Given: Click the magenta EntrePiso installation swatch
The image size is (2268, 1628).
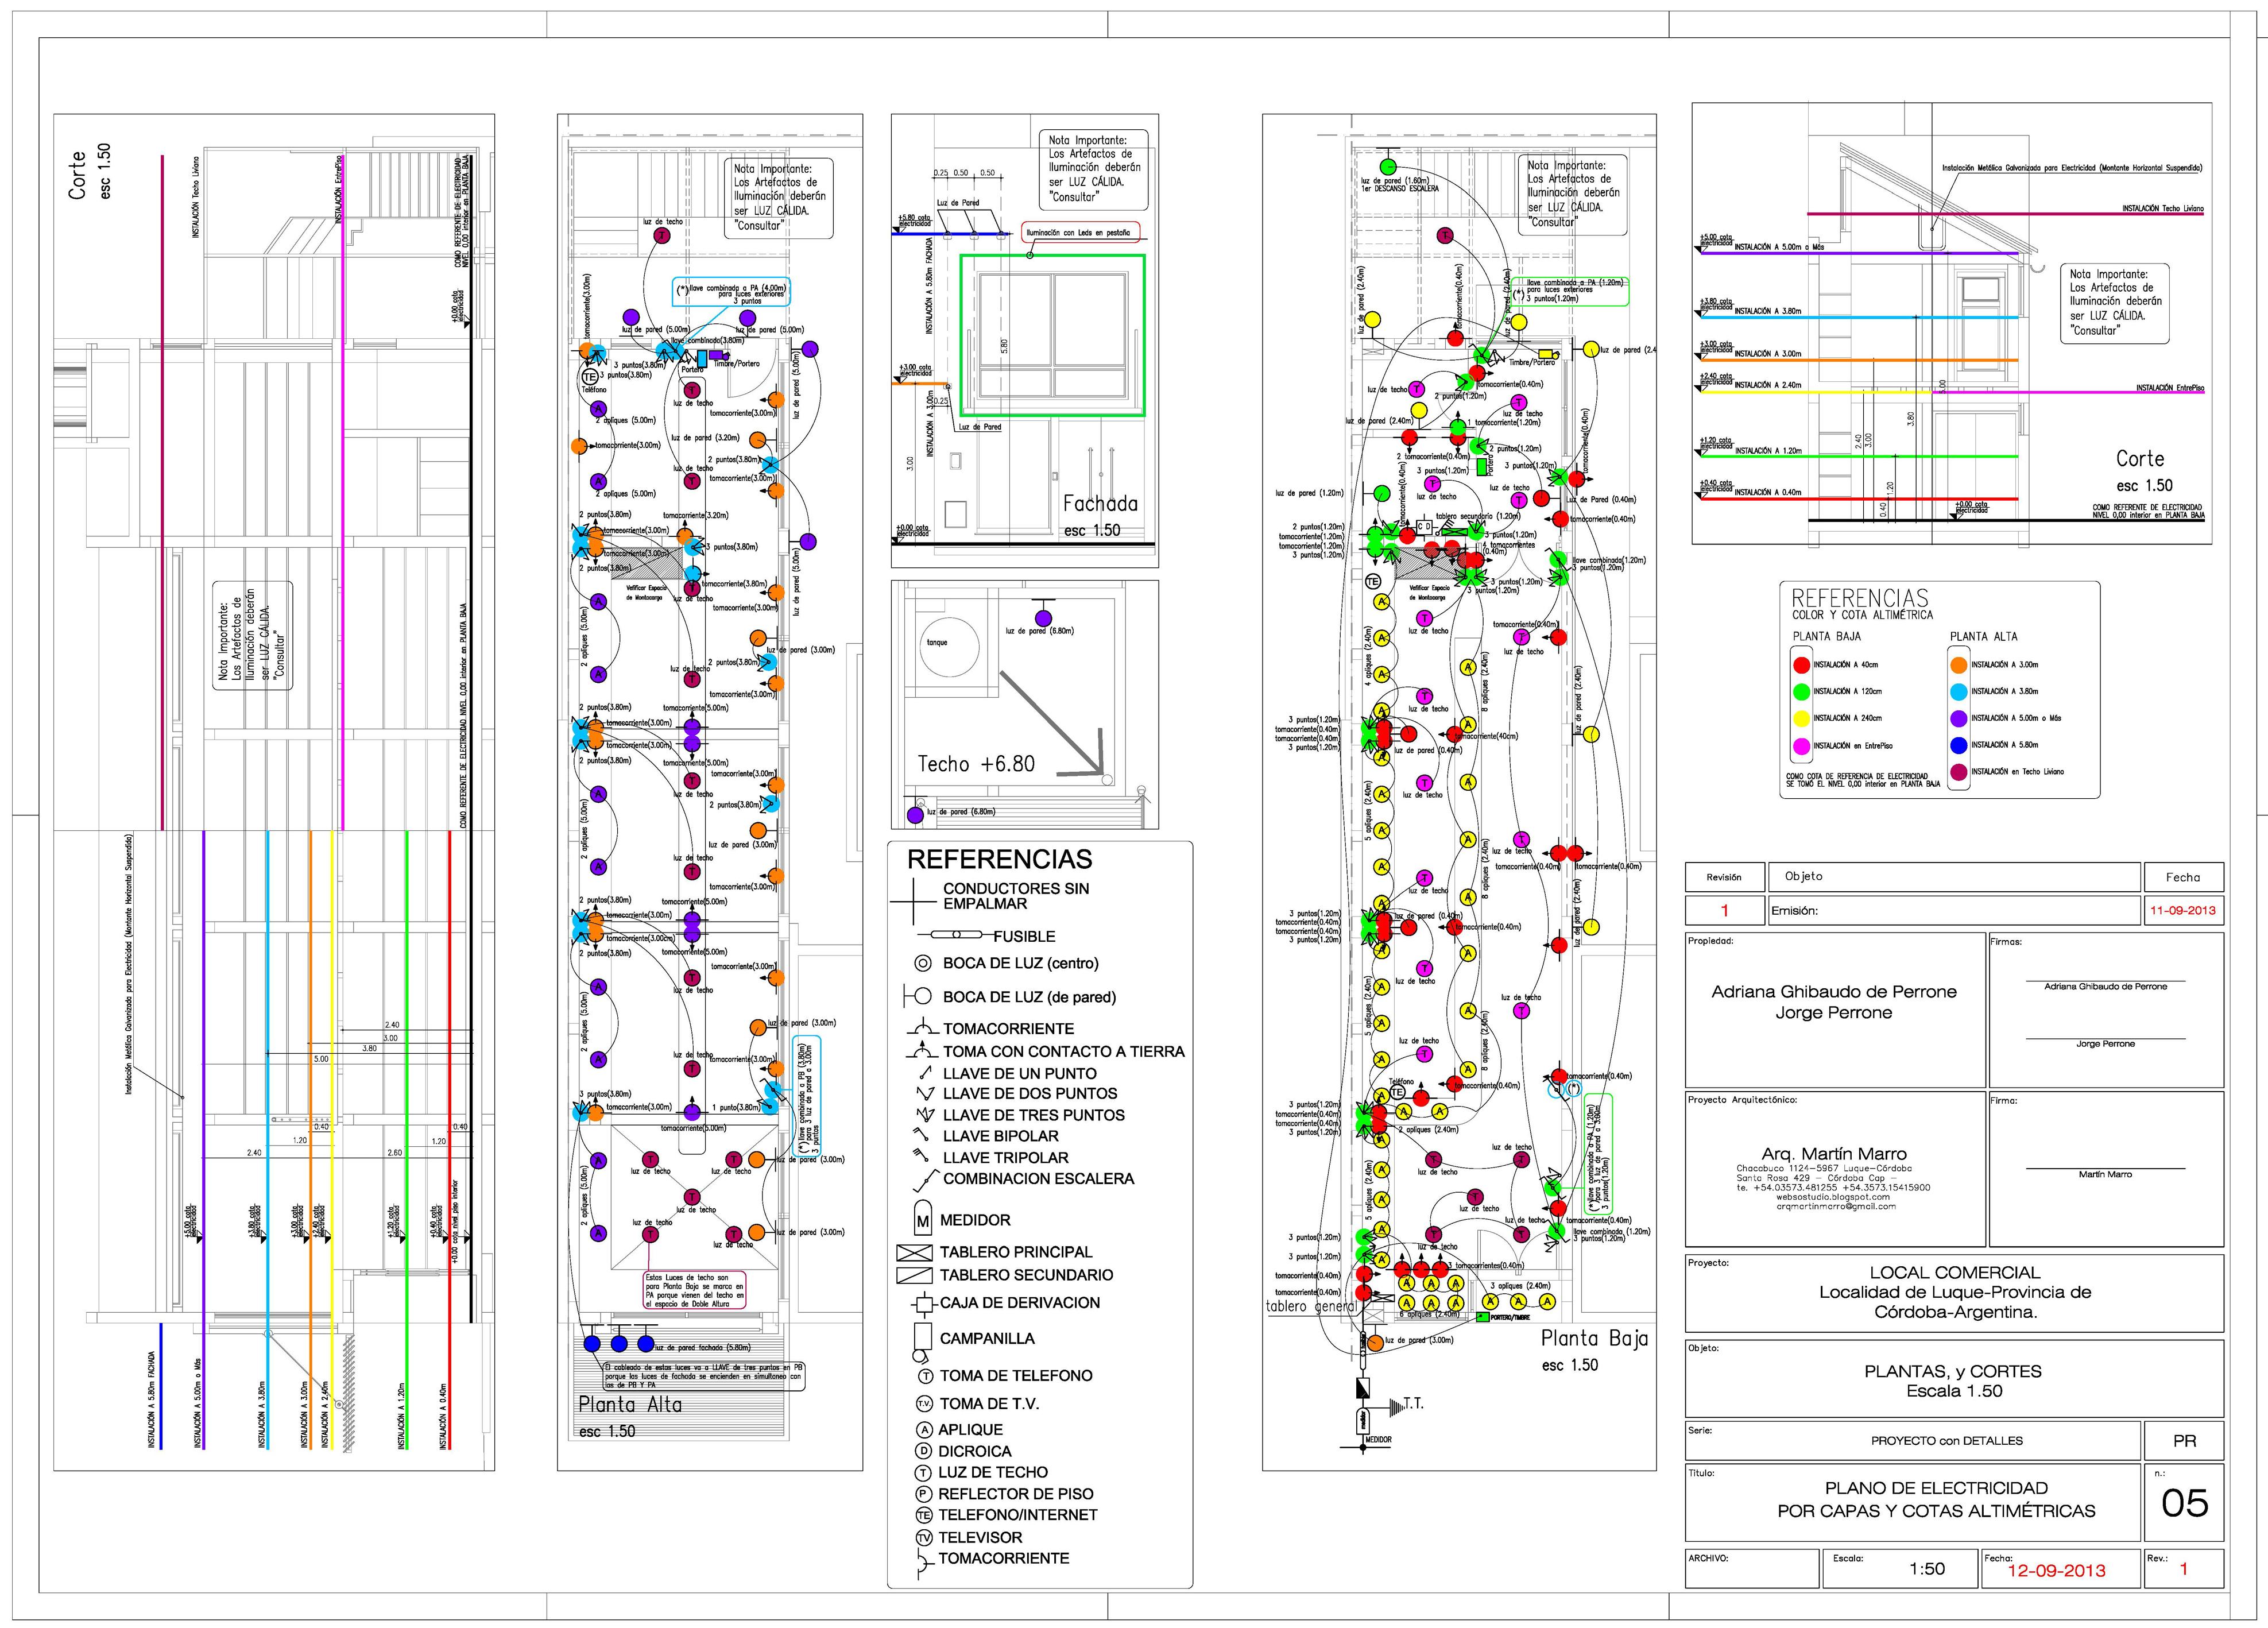Looking at the screenshot, I should click(x=1801, y=746).
